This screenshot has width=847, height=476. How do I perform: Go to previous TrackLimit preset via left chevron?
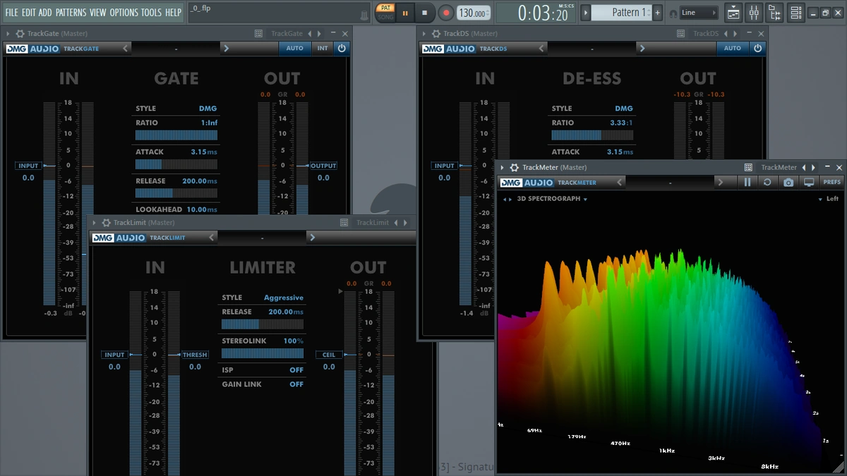pos(212,238)
